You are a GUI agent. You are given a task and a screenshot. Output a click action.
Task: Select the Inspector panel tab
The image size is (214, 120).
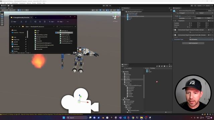pos(177,8)
